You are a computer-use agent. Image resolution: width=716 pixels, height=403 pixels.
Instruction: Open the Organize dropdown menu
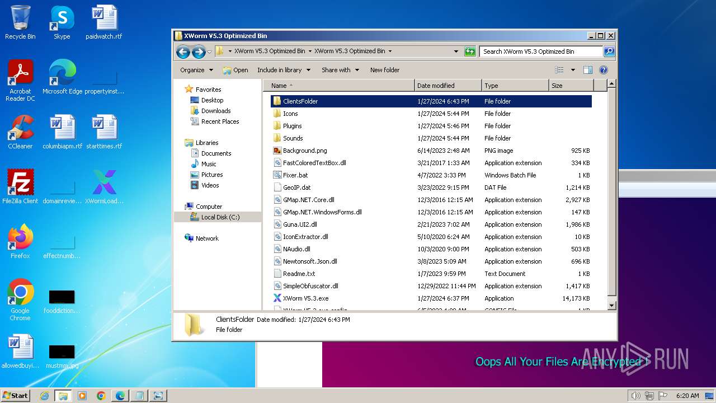(x=196, y=70)
